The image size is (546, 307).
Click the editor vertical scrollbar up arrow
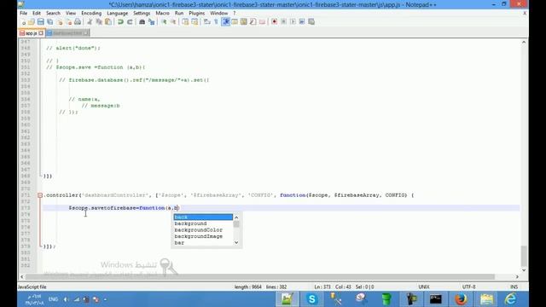click(x=524, y=42)
